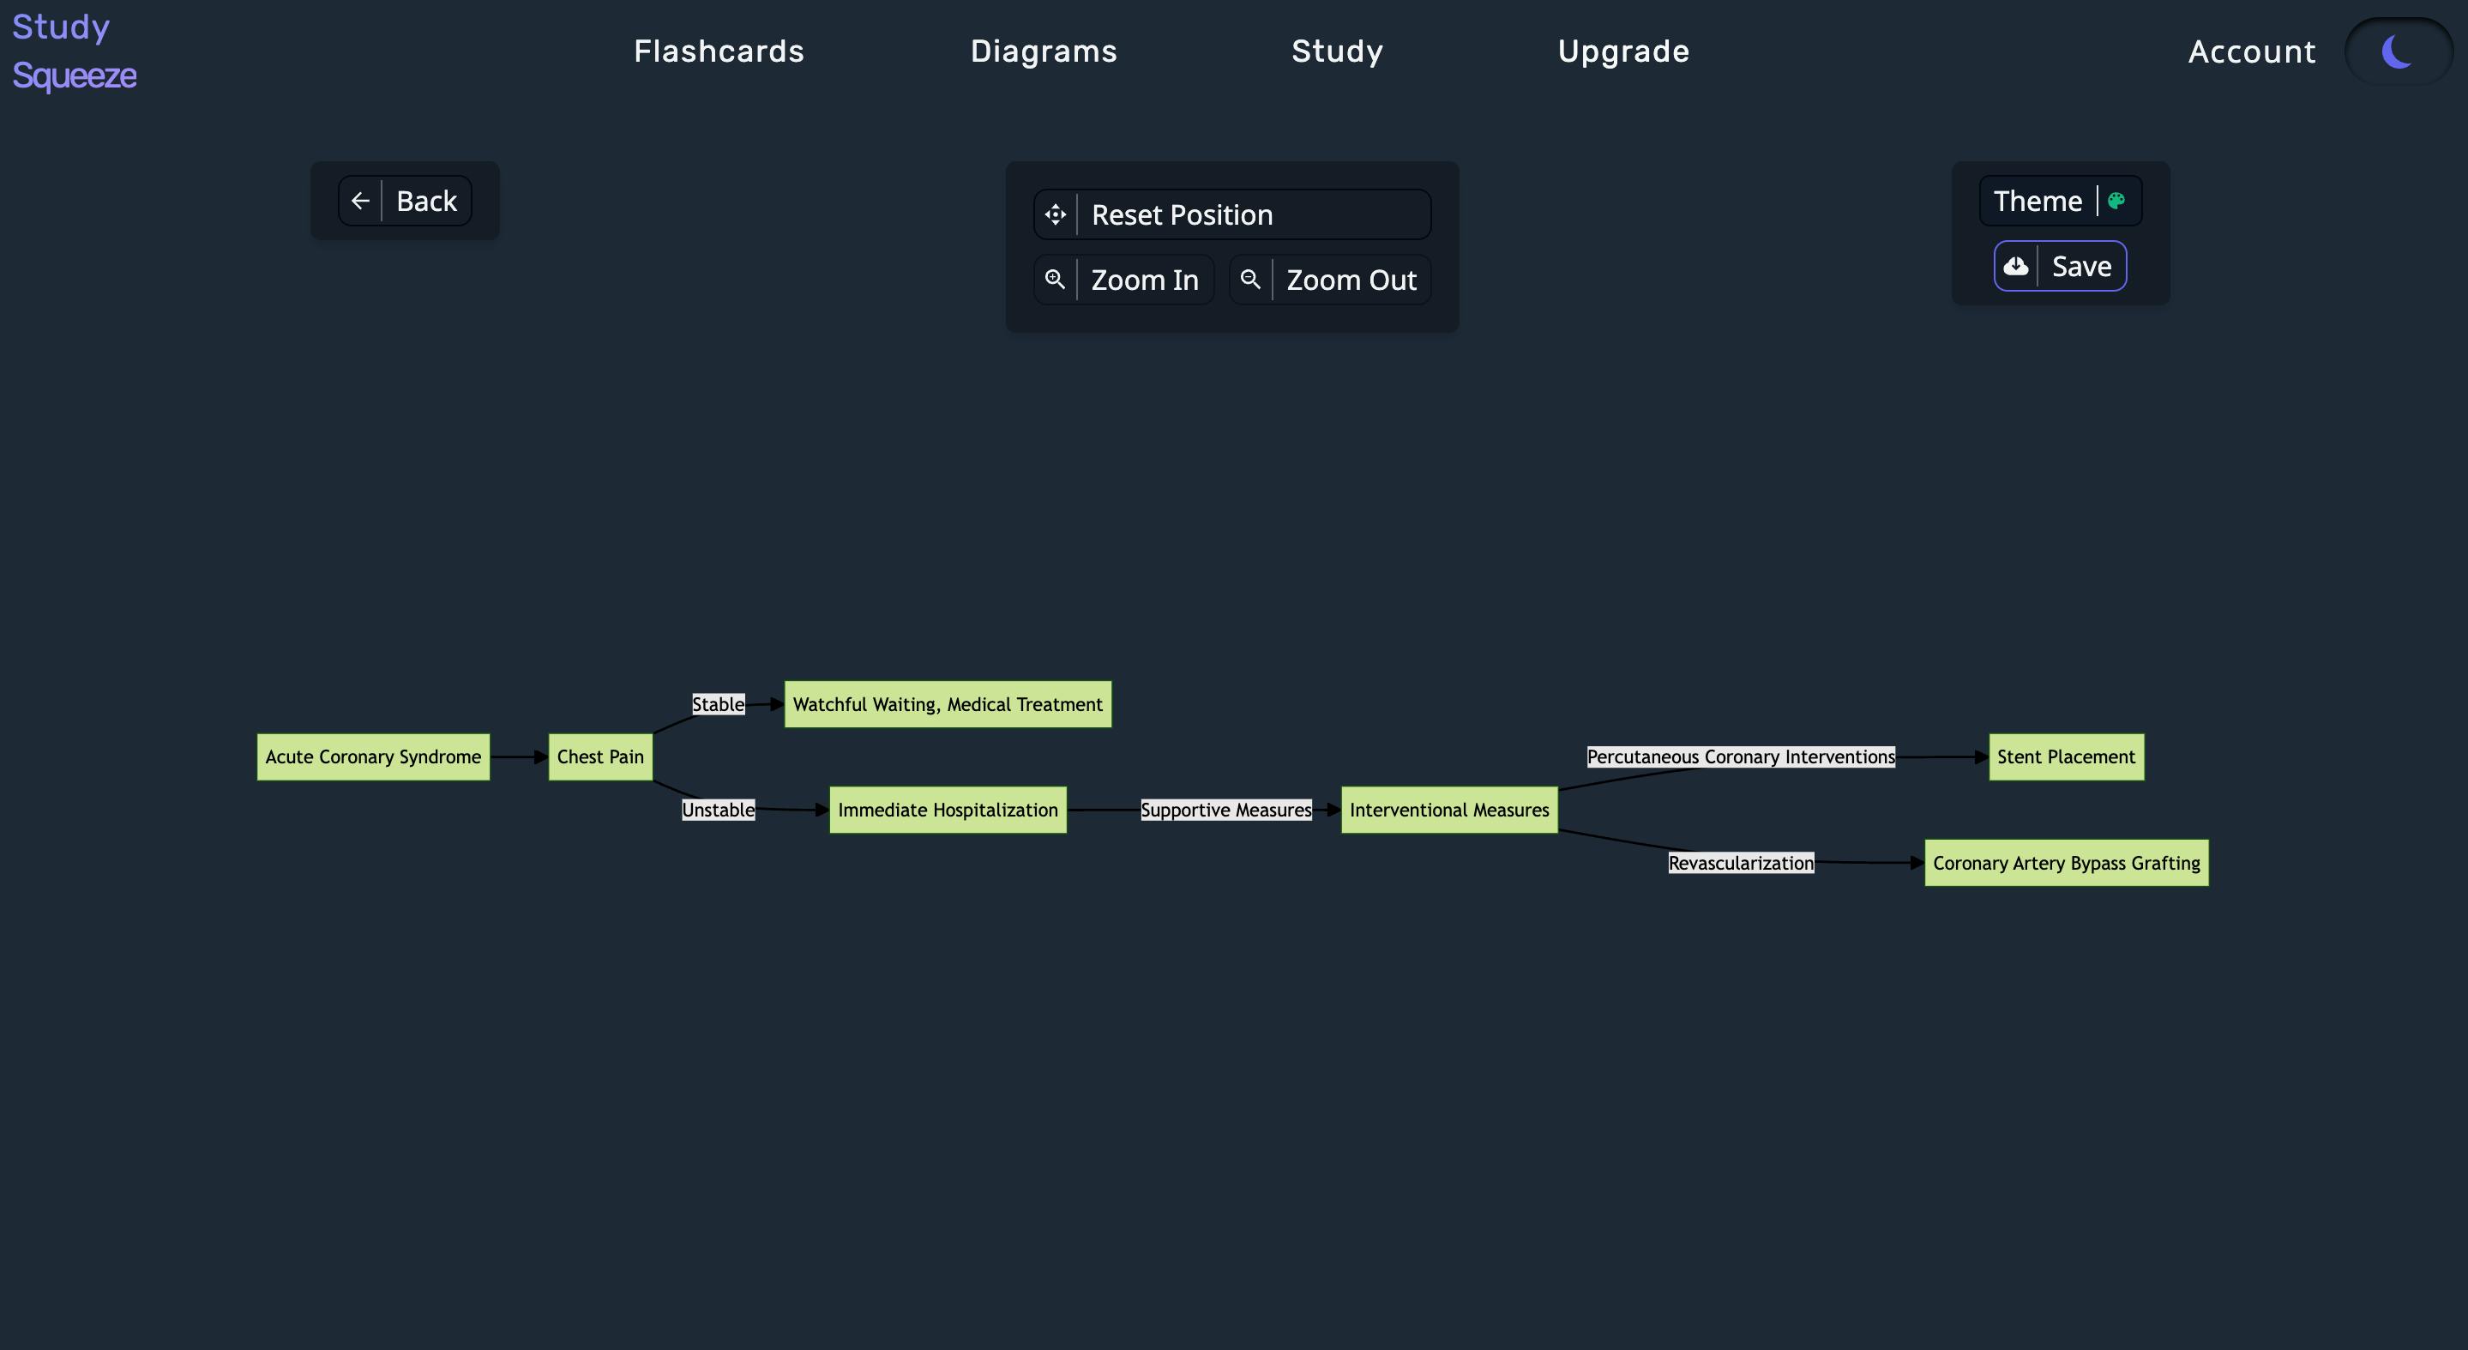Viewport: 2468px width, 1350px height.
Task: Go to the Study navigation item
Action: [x=1338, y=51]
